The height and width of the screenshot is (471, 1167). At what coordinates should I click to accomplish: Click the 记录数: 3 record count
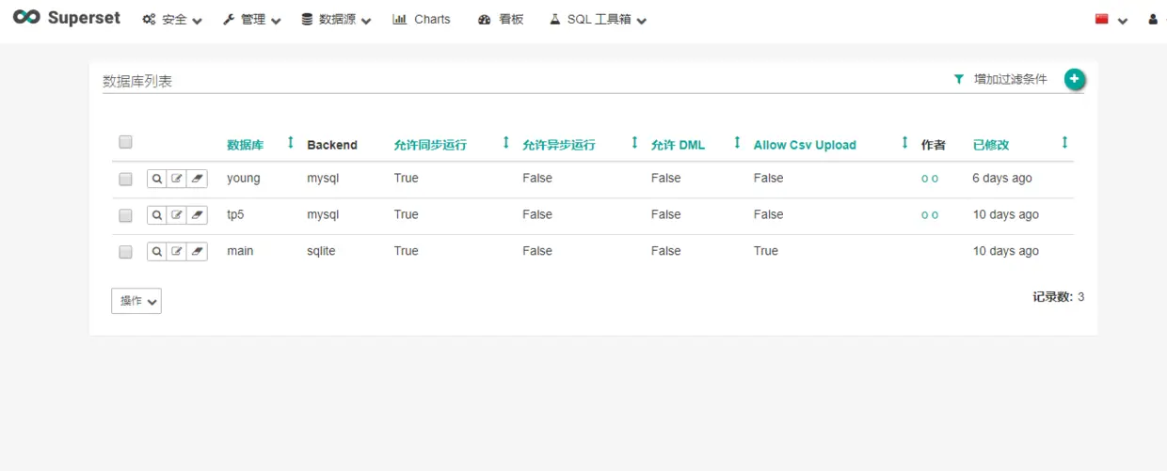click(1059, 296)
